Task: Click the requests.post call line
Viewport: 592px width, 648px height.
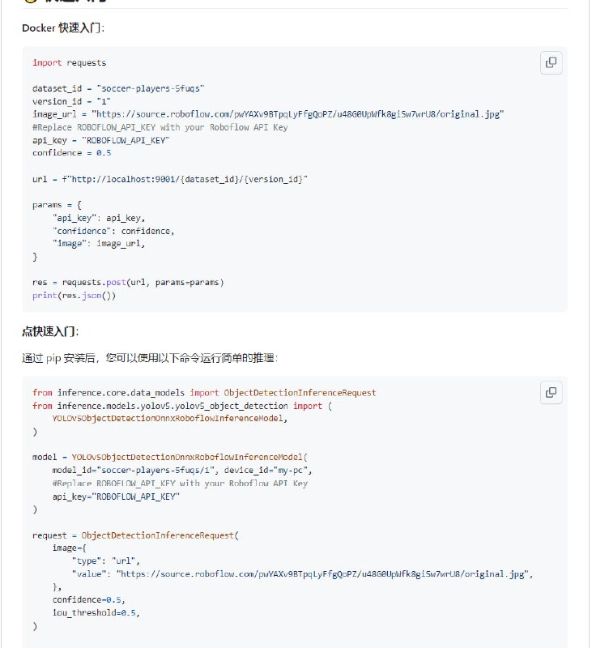Action: tap(128, 282)
